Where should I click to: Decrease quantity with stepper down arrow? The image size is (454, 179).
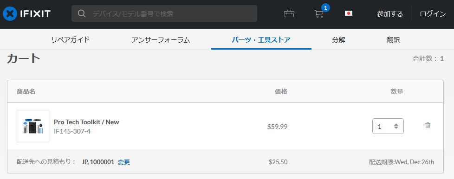(x=396, y=128)
